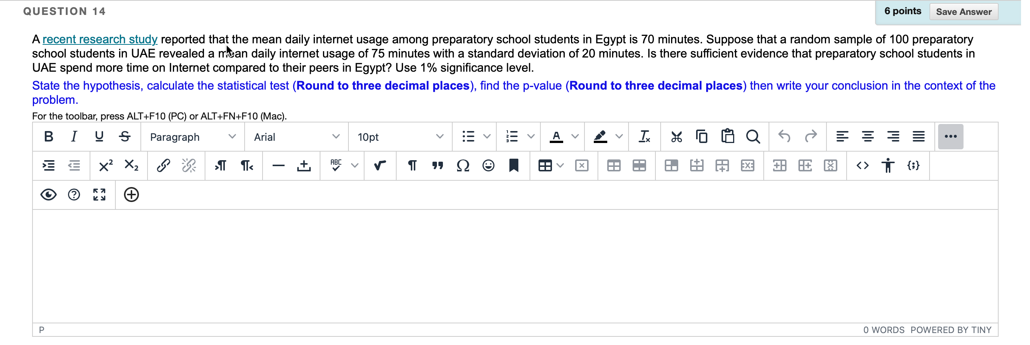The height and width of the screenshot is (345, 1030).
Task: Set right-to-left text direction
Action: click(x=246, y=165)
